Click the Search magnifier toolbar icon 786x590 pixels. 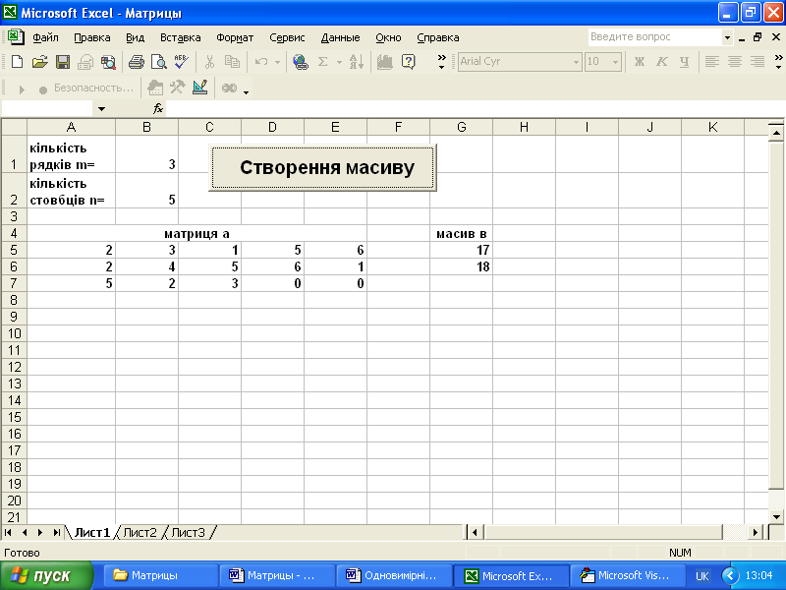coord(108,62)
